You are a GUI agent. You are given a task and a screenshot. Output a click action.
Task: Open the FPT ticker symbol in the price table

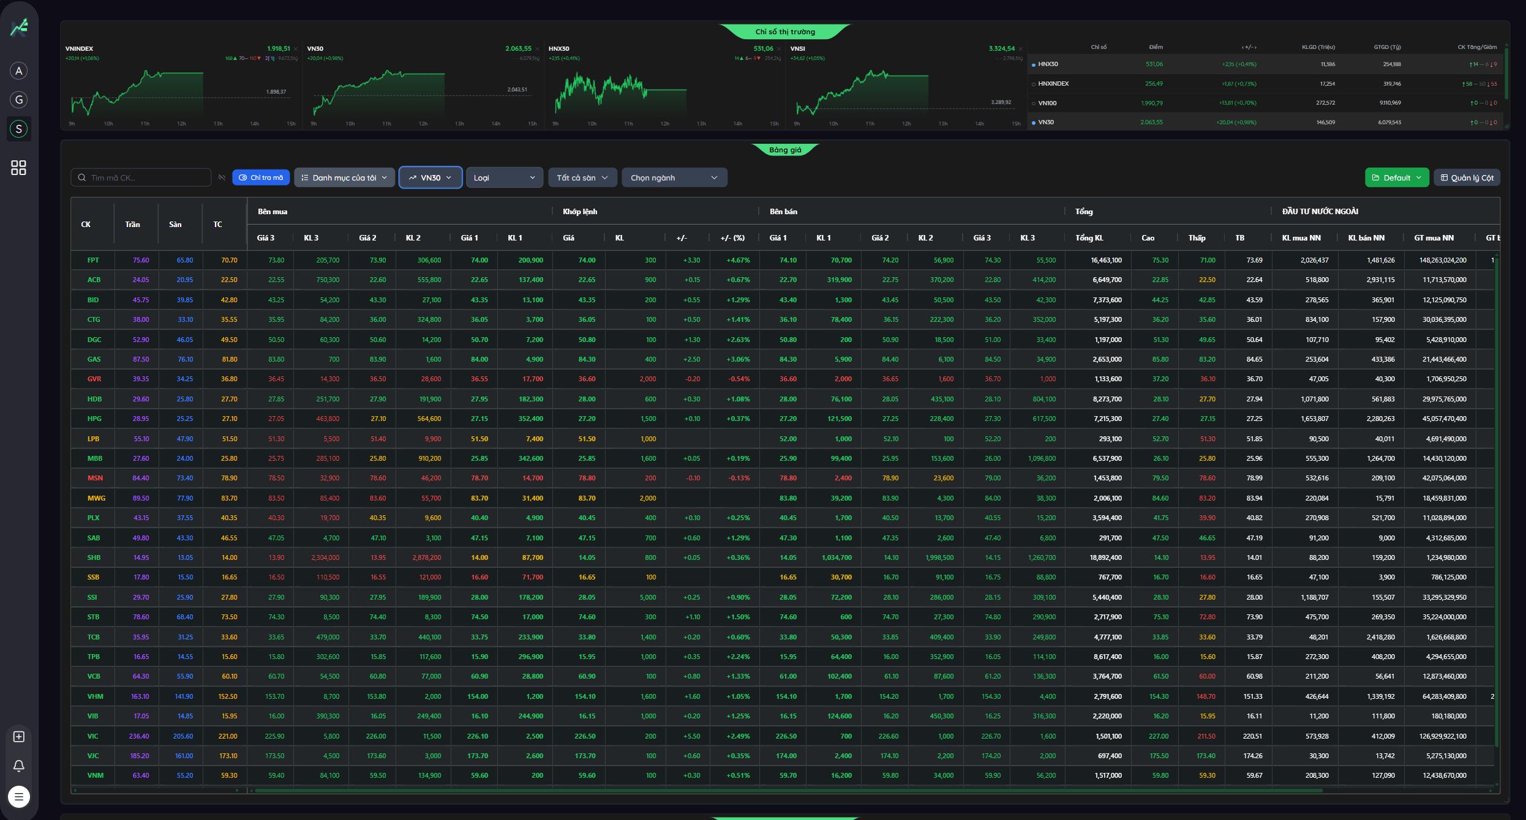point(93,260)
